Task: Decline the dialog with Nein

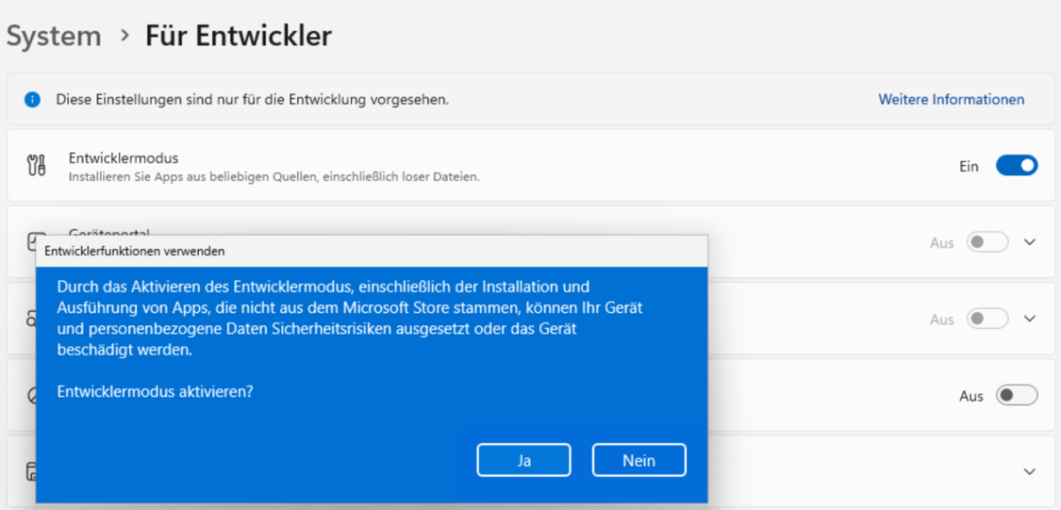Action: point(639,461)
